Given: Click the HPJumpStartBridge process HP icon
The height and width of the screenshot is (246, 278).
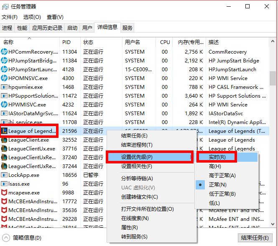Looking at the screenshot, I should [4, 61].
